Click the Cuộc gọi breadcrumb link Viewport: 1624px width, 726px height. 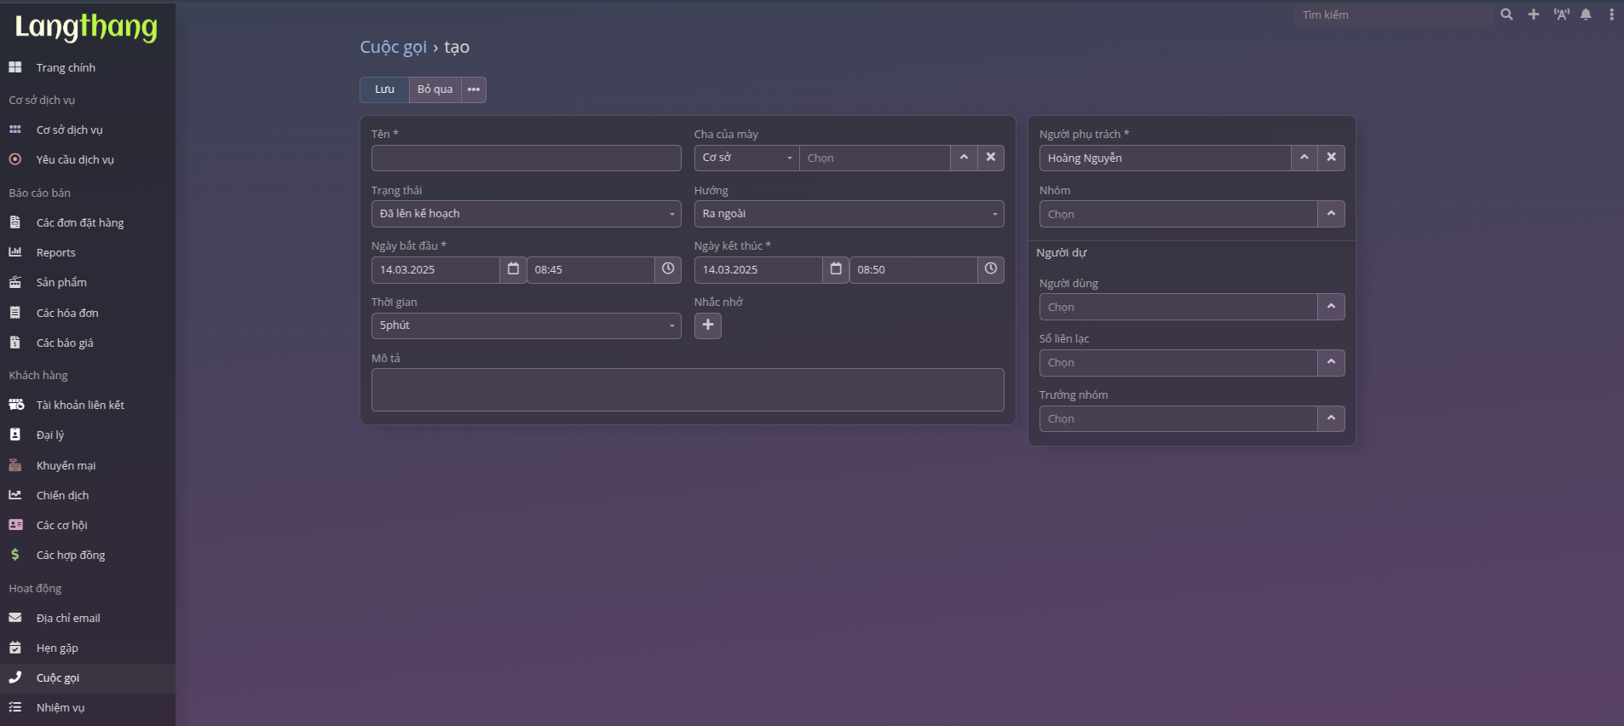point(393,47)
